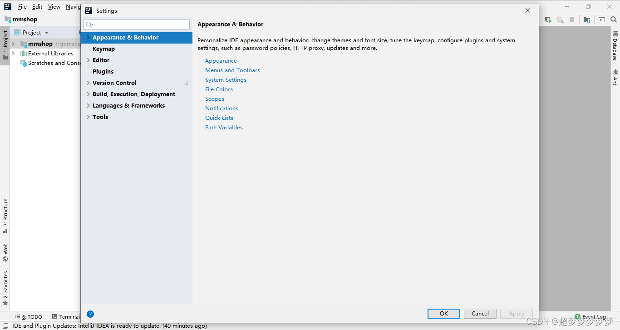620x330 pixels.
Task: Open the View menu
Action: [x=54, y=7]
